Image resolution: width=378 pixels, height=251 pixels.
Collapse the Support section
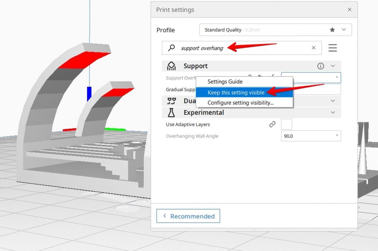tap(333, 66)
